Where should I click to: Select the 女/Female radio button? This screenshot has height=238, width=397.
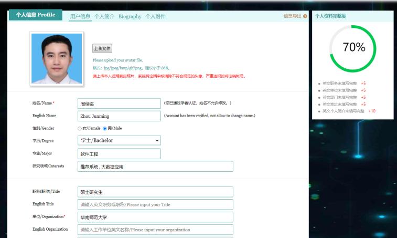(80, 129)
